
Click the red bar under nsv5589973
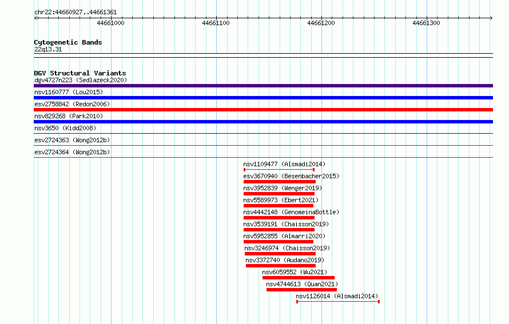[x=279, y=206]
